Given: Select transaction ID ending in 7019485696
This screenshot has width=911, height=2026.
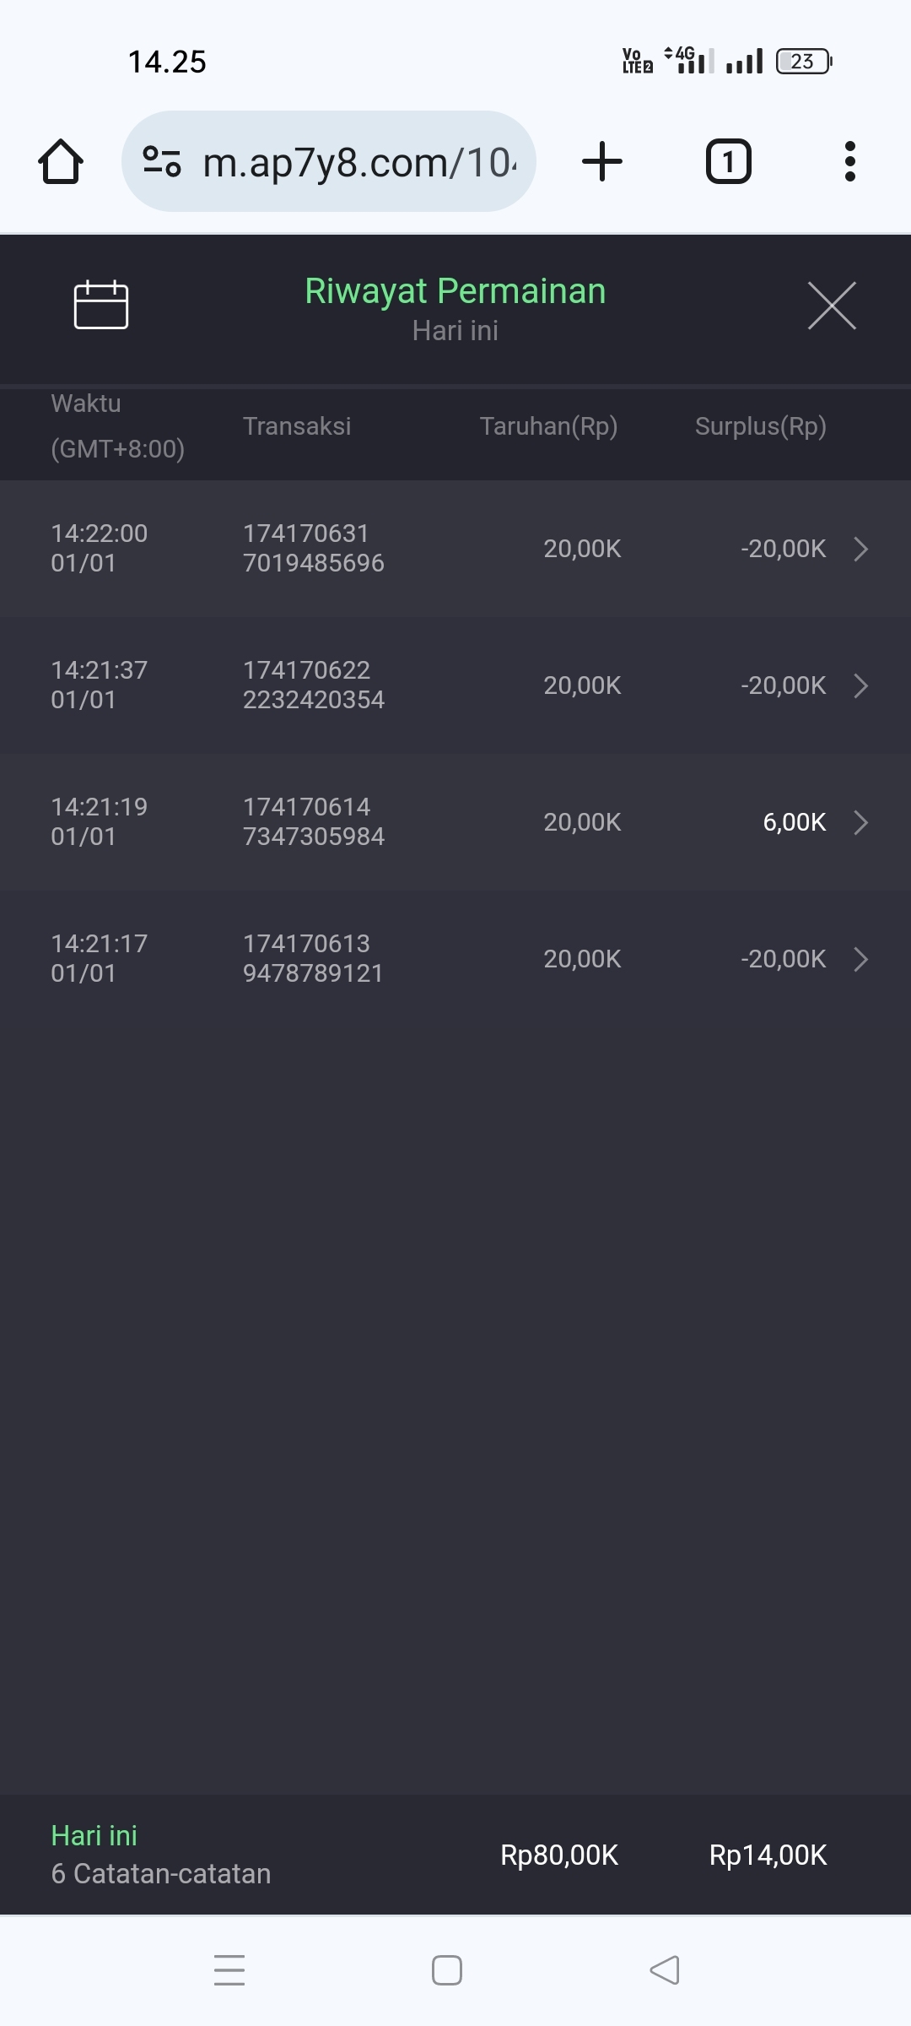Looking at the screenshot, I should [313, 549].
